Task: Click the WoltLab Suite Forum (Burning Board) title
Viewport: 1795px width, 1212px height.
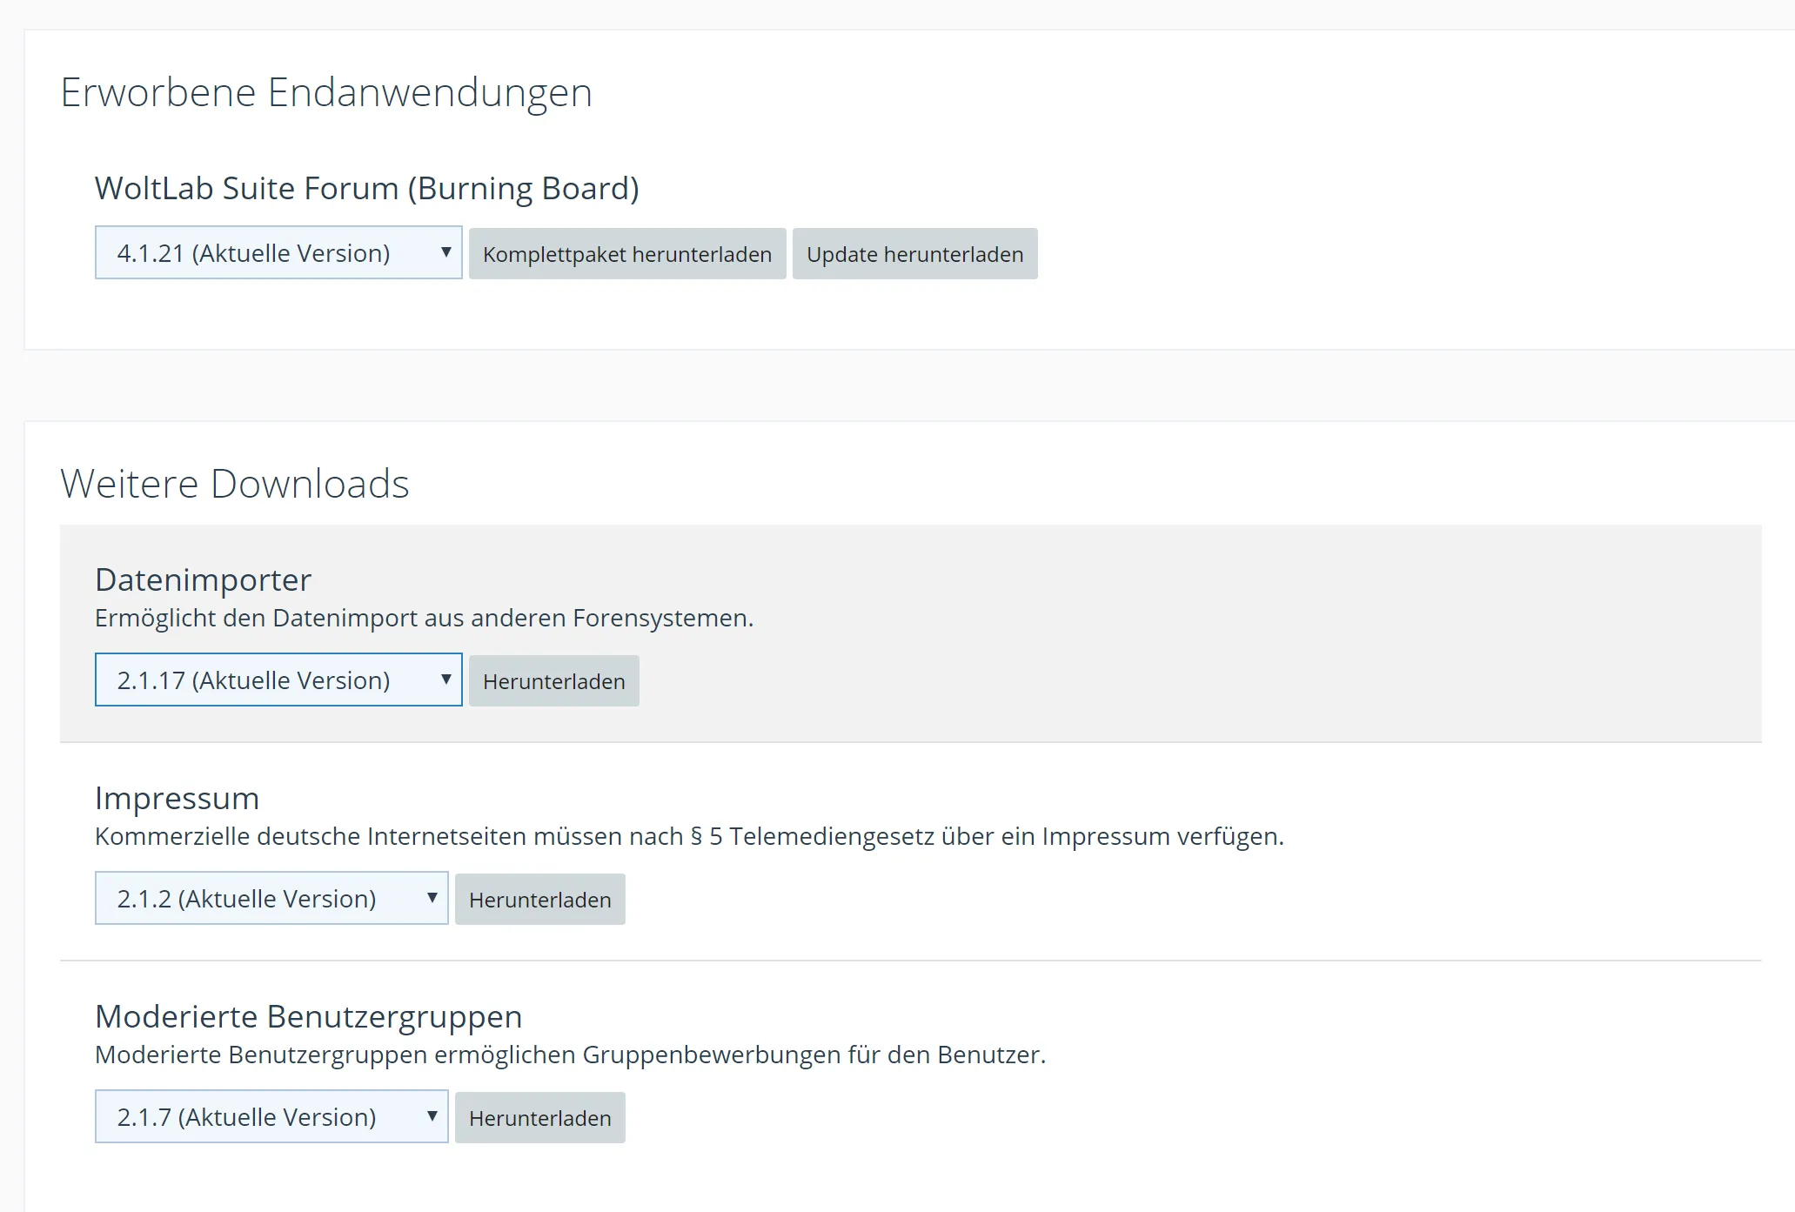Action: (x=366, y=188)
